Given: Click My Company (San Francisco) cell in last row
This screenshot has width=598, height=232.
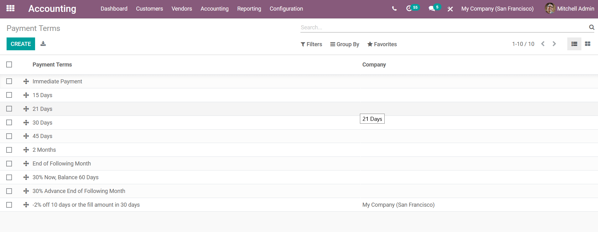Looking at the screenshot, I should (x=398, y=205).
